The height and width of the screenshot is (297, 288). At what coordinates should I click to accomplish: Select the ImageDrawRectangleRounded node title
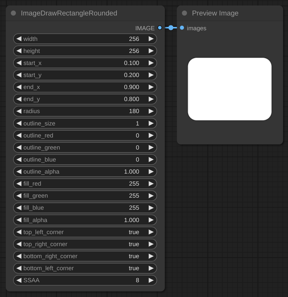(69, 13)
